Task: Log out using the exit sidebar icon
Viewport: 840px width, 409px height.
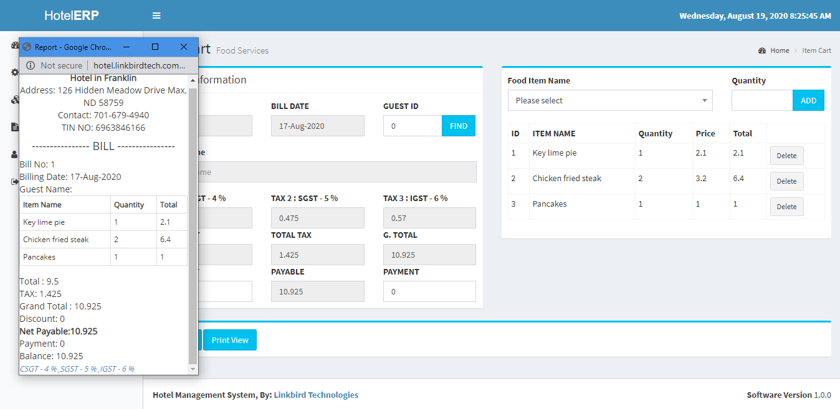Action: pos(14,181)
